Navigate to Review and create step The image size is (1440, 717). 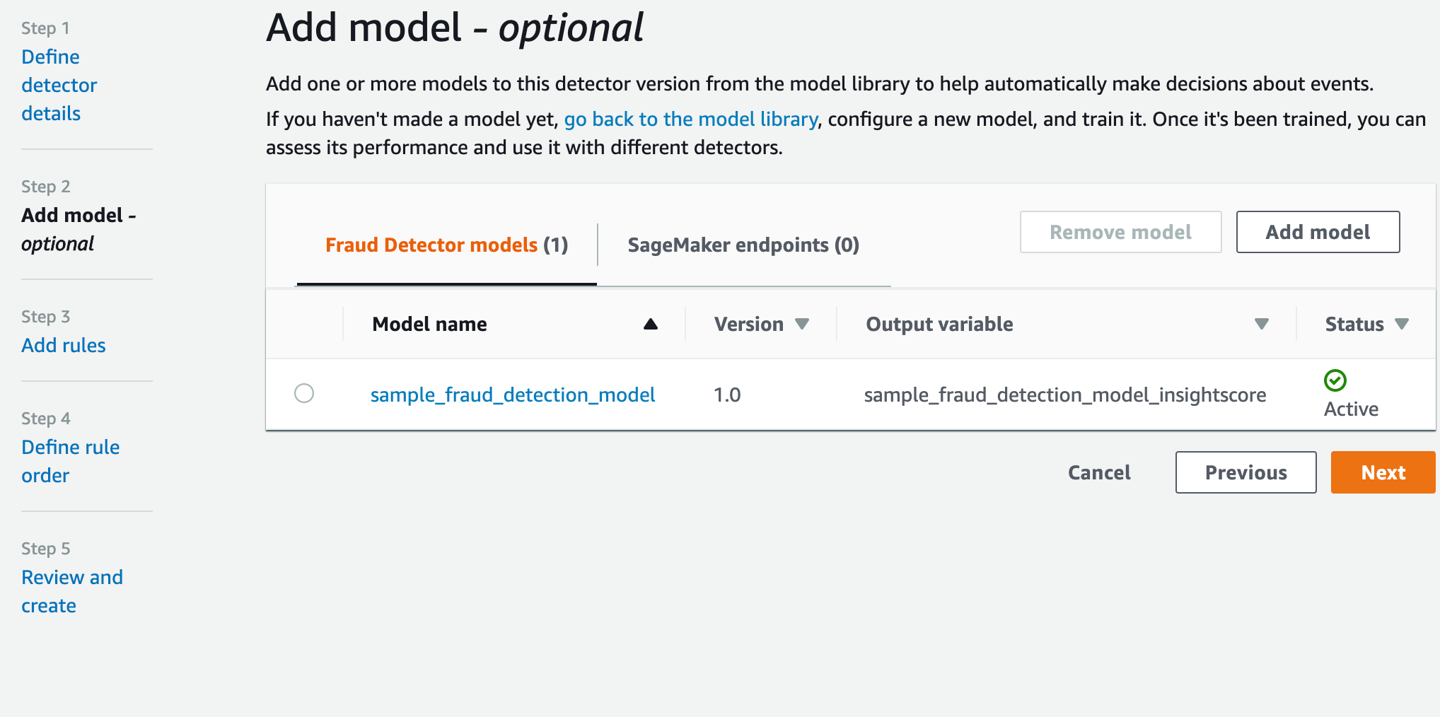[x=71, y=591]
